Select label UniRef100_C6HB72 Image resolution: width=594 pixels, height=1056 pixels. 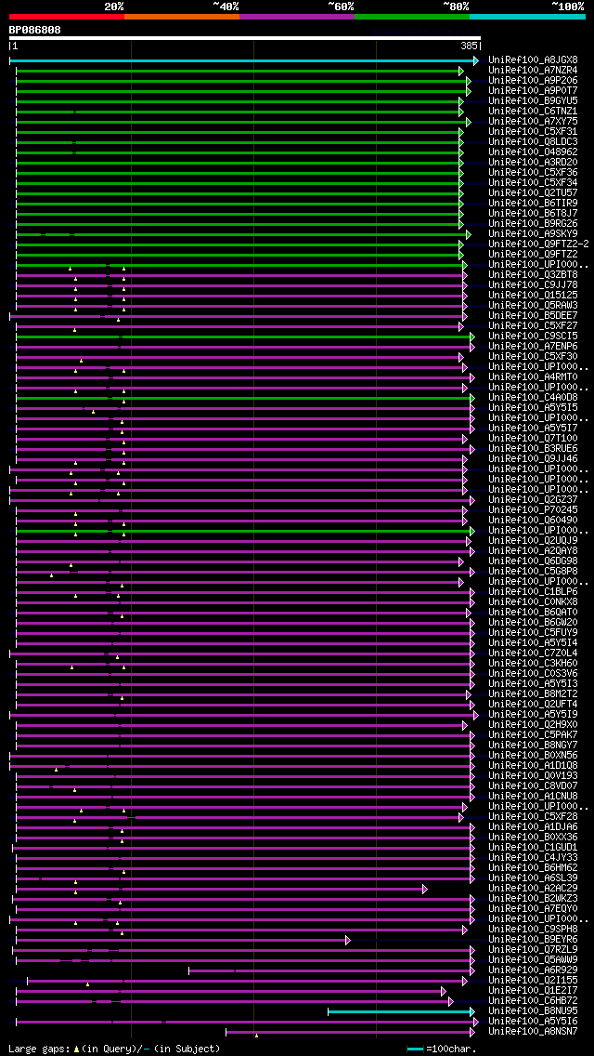coord(533,1001)
